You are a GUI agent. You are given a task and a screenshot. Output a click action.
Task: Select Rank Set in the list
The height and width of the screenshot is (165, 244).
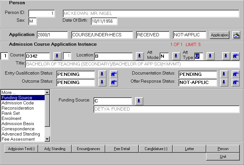pyautogui.click(x=10, y=113)
